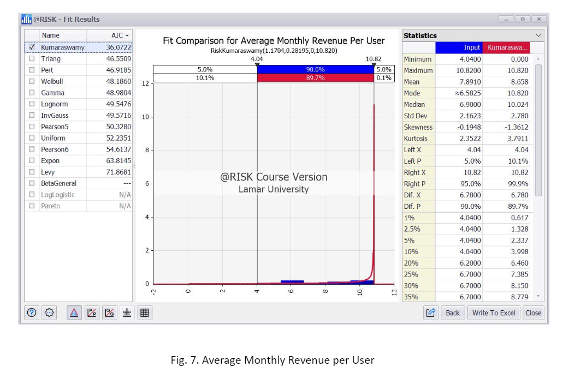Open the @RISK help icon
Viewport: 569px width, 379px height.
[x=32, y=312]
